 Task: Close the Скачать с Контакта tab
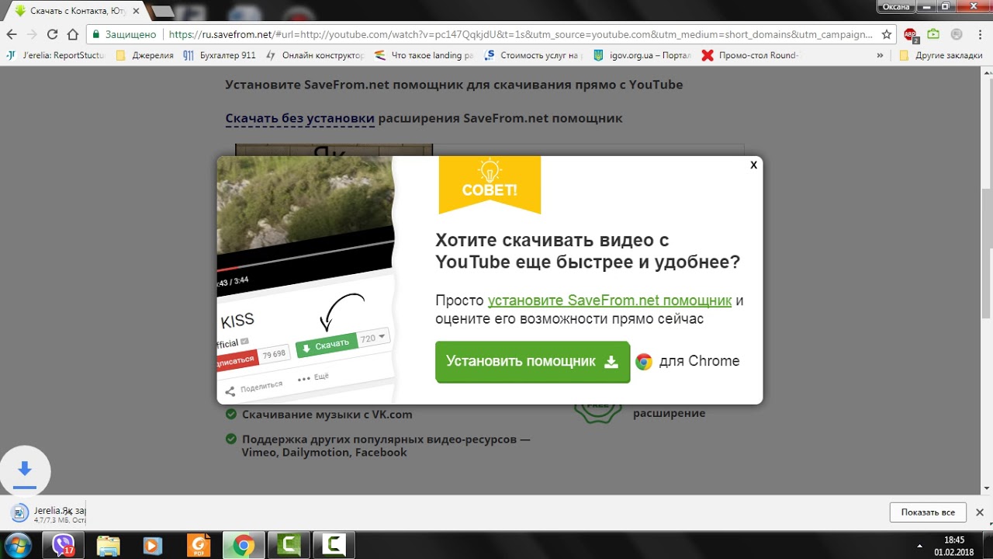[136, 11]
